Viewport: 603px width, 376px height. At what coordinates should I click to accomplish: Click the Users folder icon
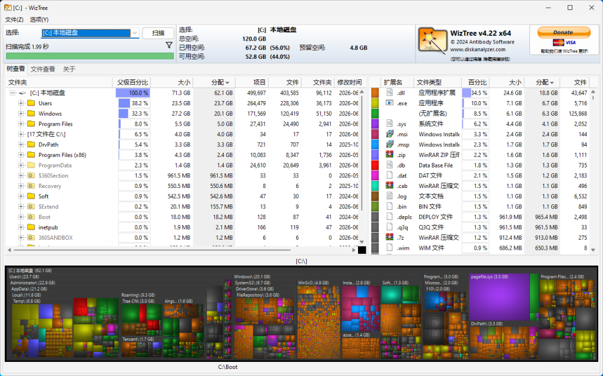31,103
